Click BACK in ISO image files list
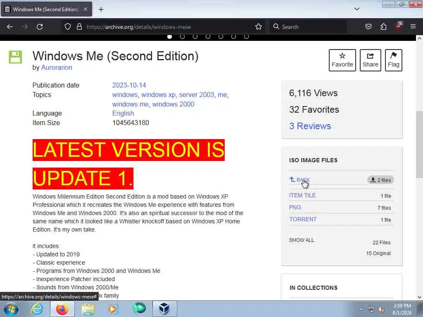 (300, 180)
